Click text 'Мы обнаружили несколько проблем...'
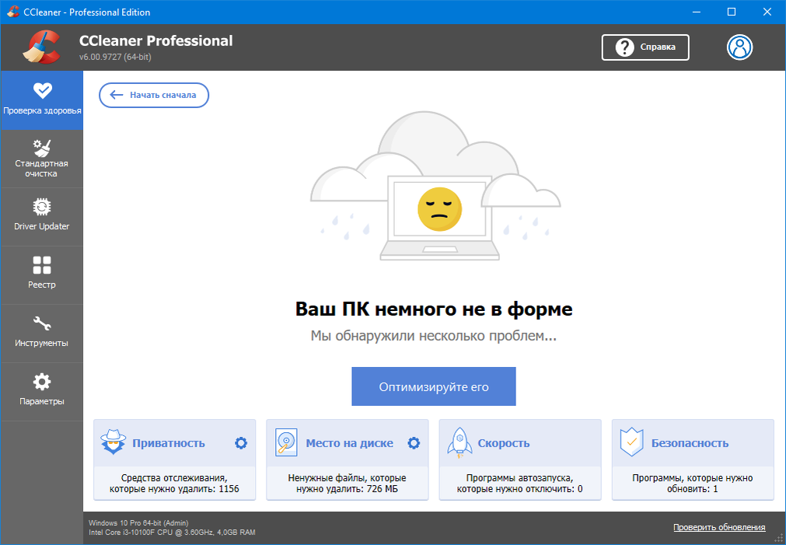786x545 pixels. click(434, 335)
